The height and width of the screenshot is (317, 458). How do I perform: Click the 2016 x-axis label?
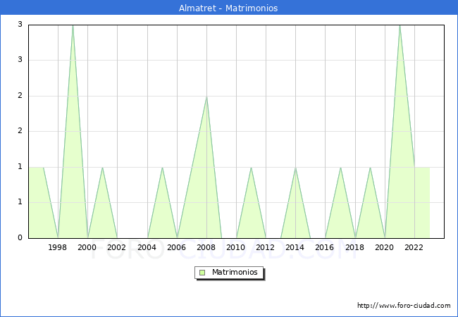click(x=326, y=247)
